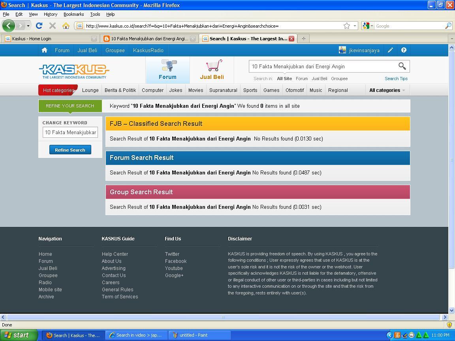Select the Jual Beli cart icon

pos(212,70)
